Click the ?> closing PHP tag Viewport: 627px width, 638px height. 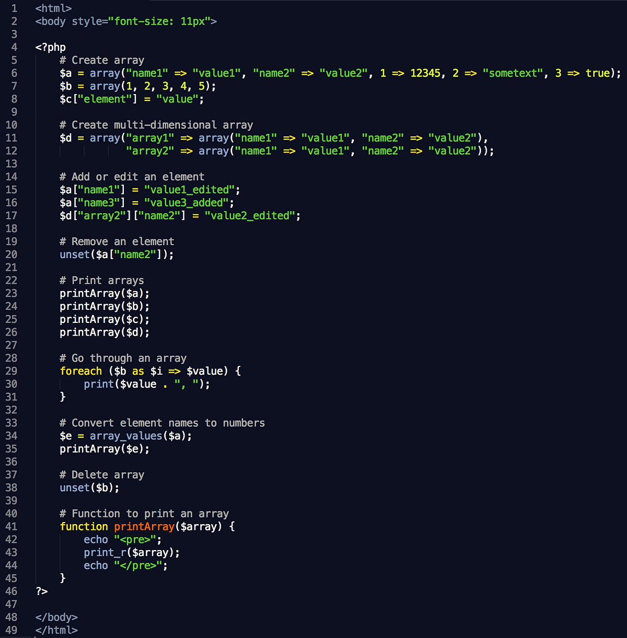(42, 591)
